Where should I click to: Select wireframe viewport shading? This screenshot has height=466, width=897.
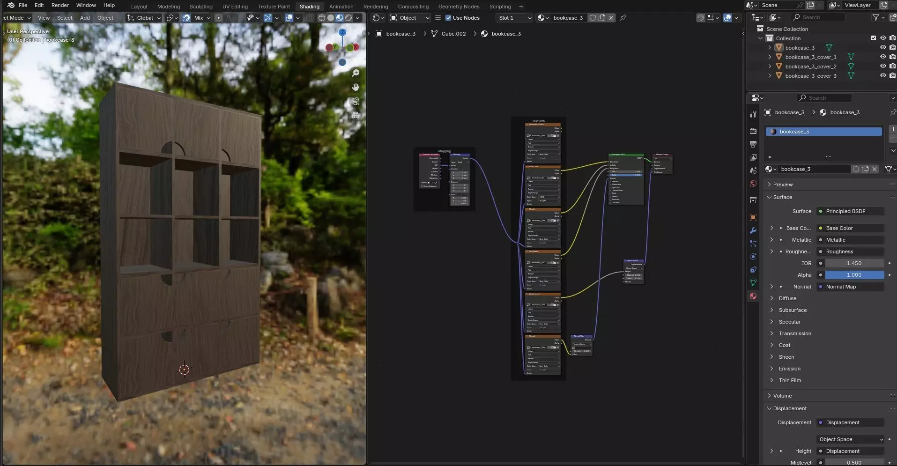point(322,18)
